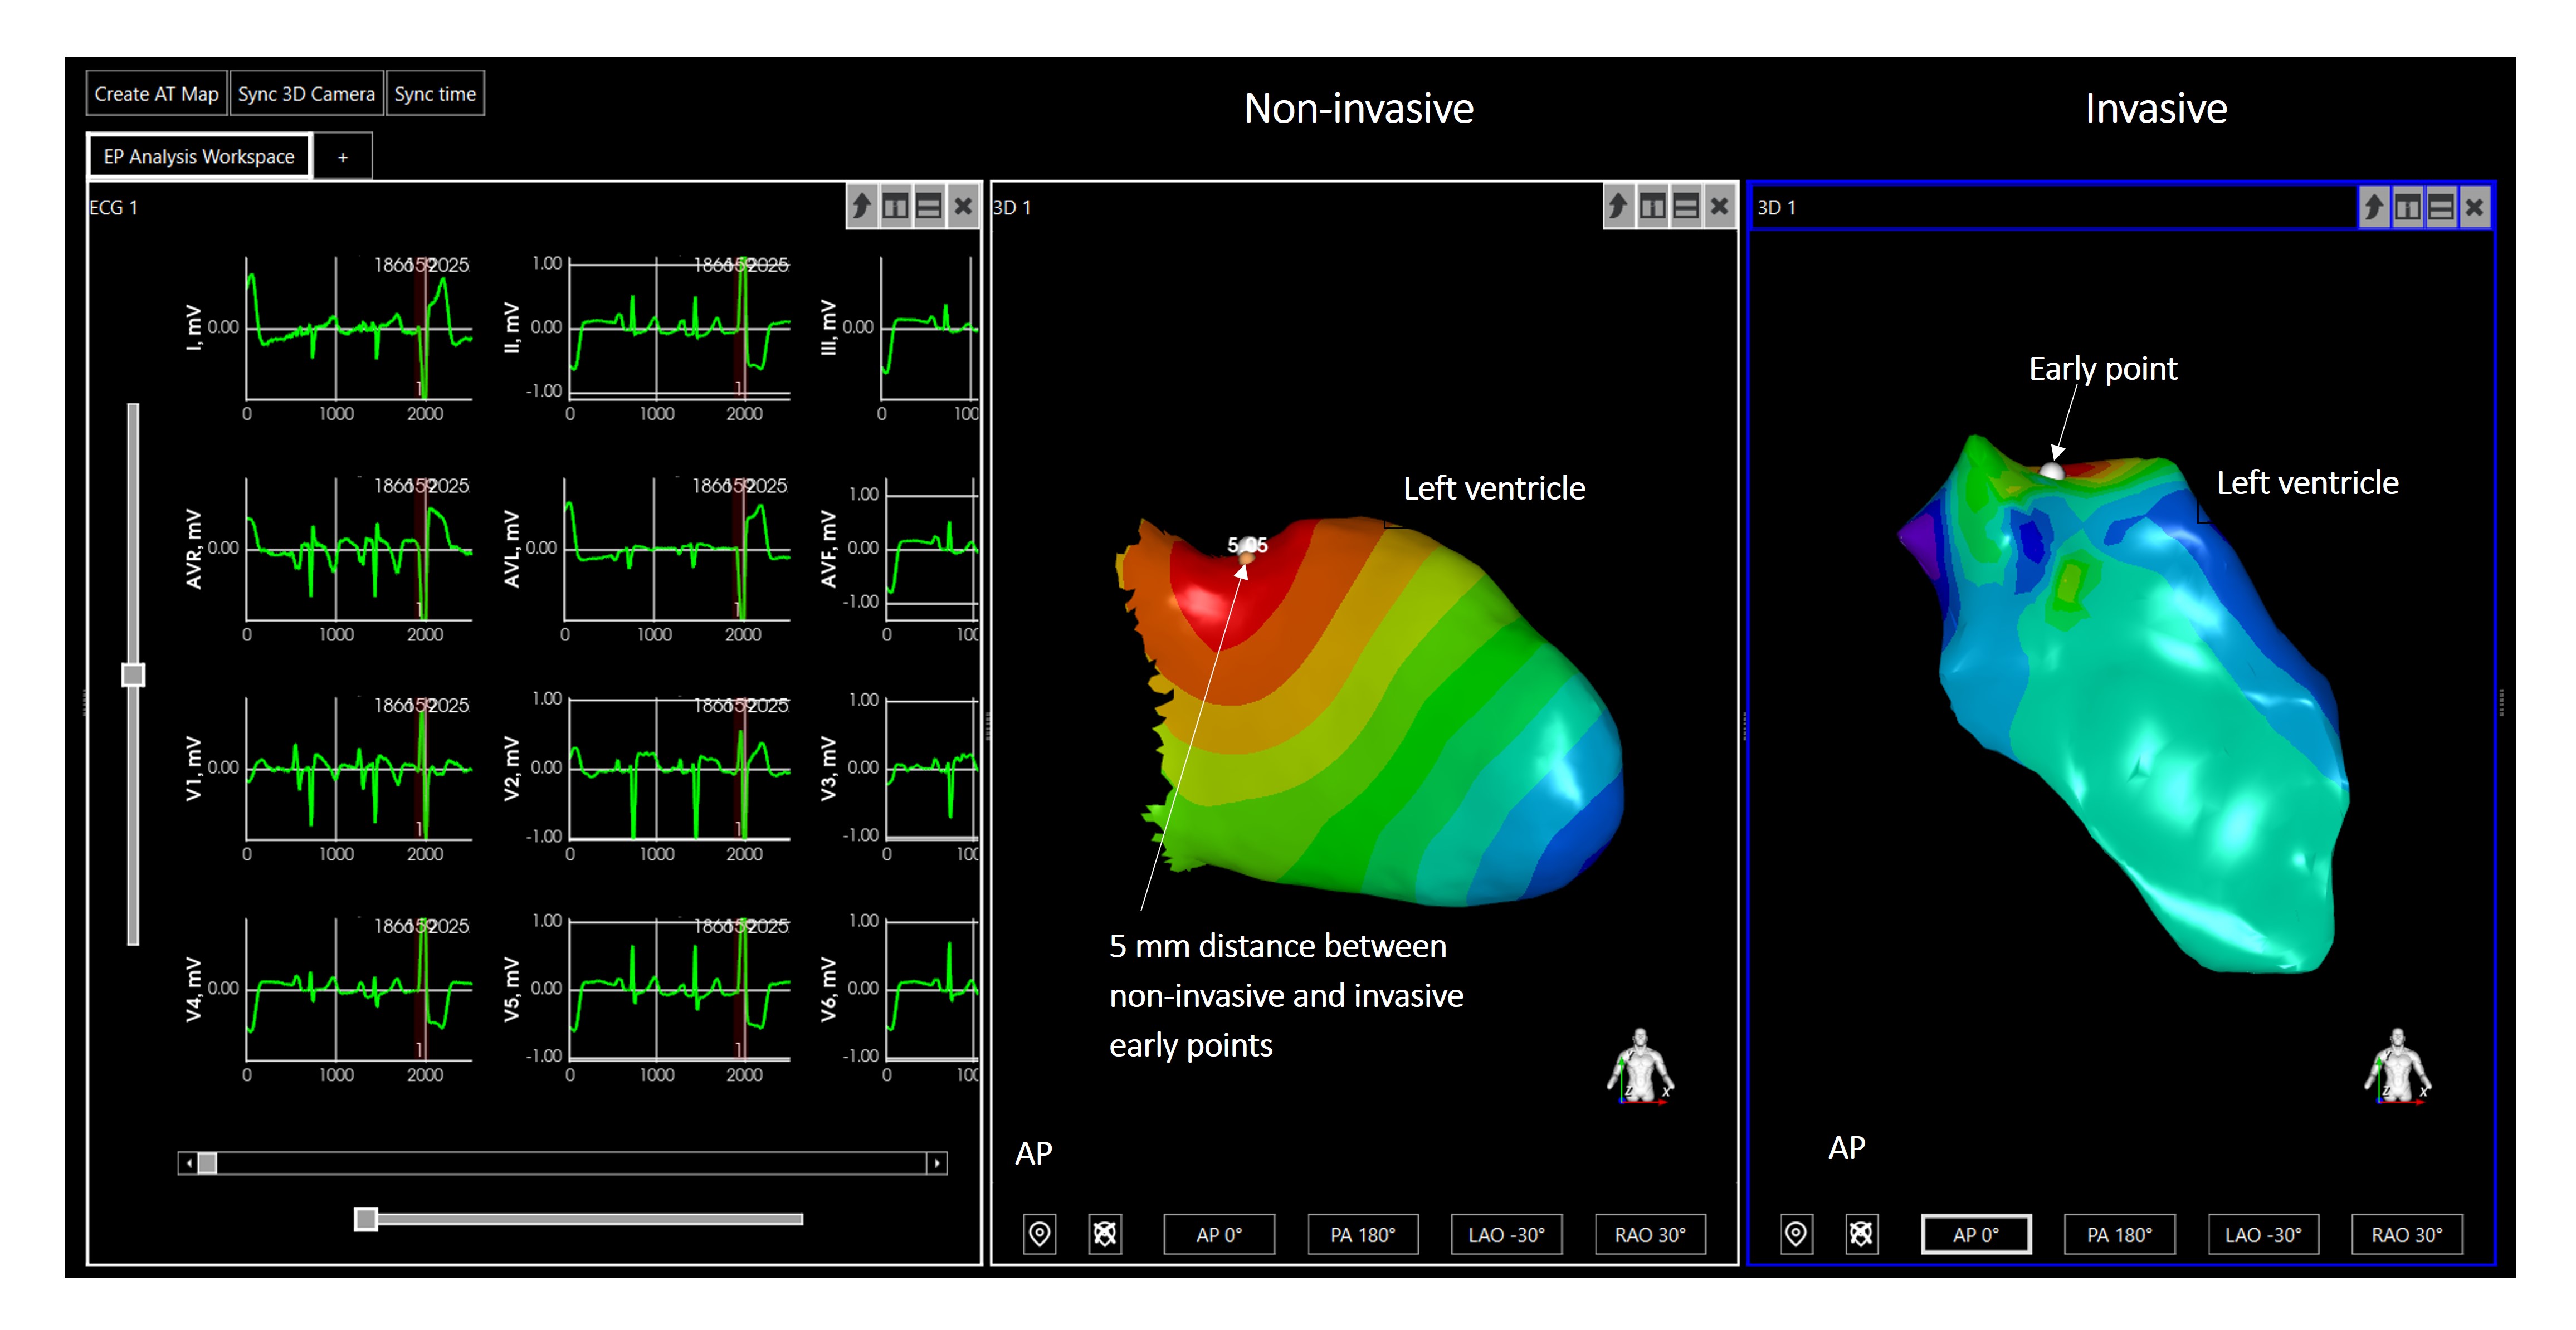This screenshot has width=2576, height=1330.
Task: Split the Non-invasive 3D panel vertically
Action: tap(1652, 207)
